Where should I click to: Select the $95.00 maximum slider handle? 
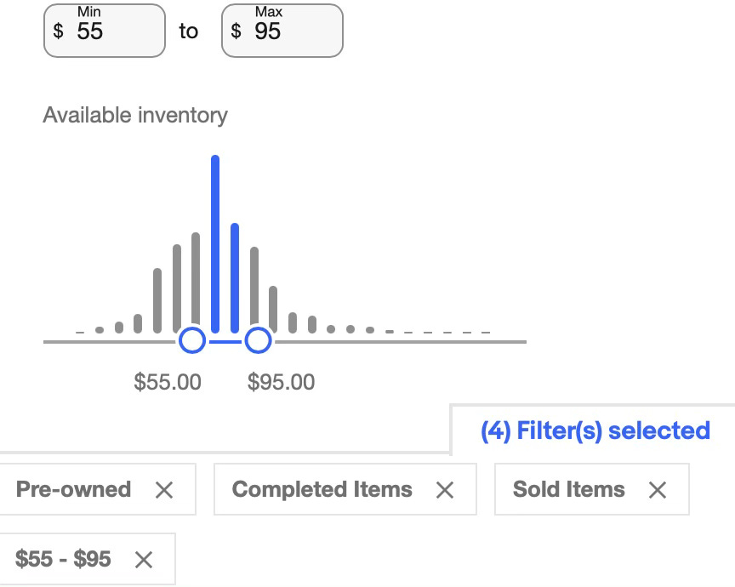[259, 340]
